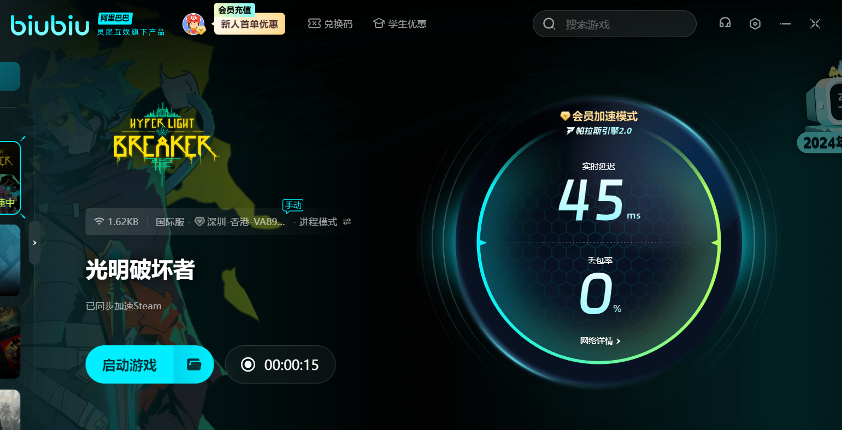
Task: Open the 兑换码 redeem code menu
Action: pos(330,24)
